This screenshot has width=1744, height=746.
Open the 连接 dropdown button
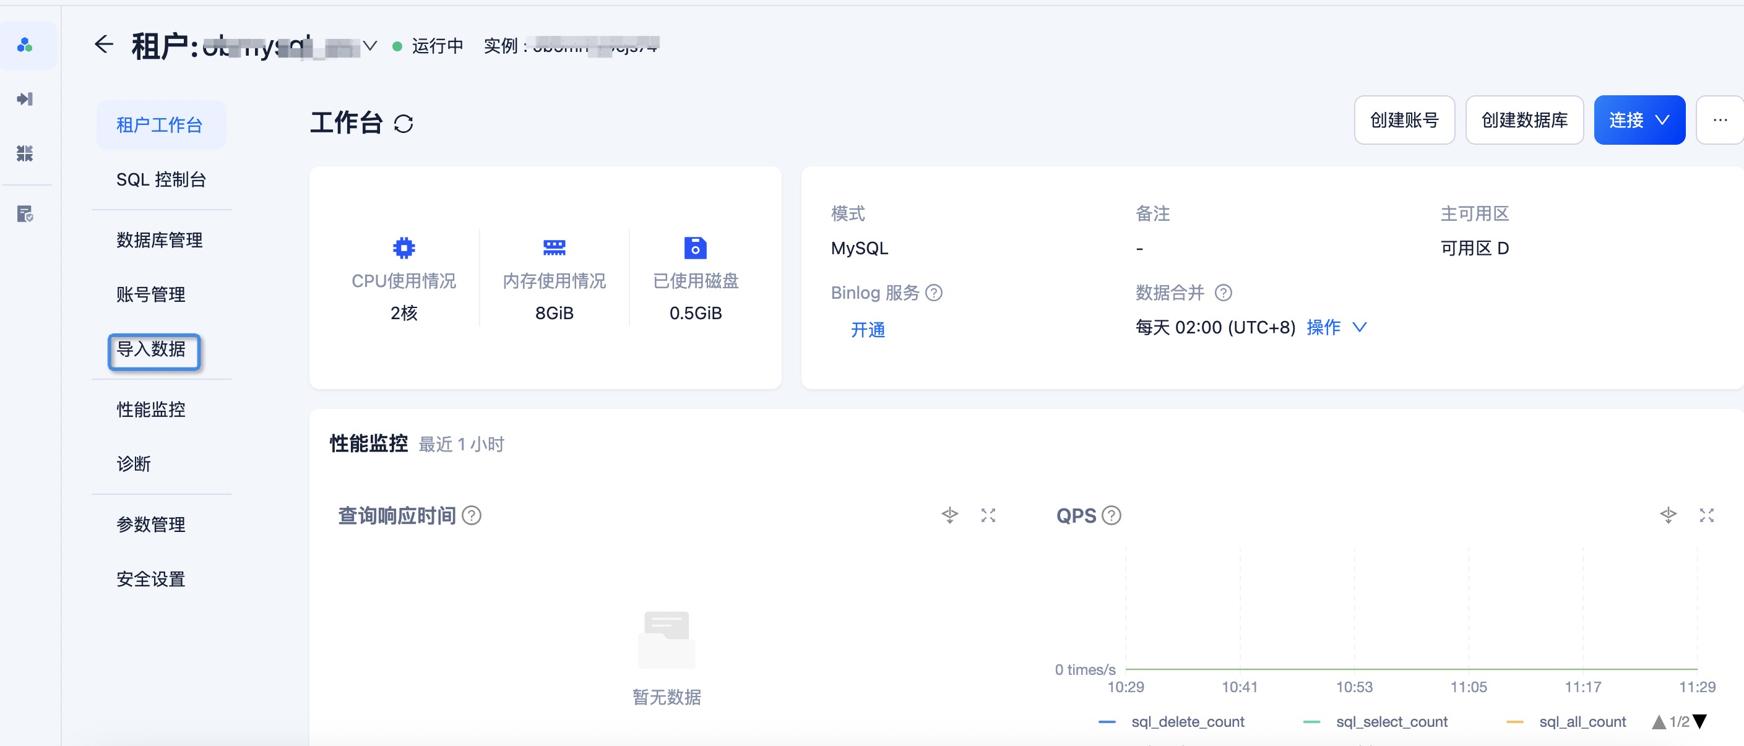[1639, 120]
